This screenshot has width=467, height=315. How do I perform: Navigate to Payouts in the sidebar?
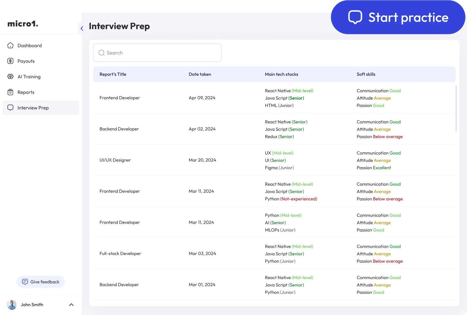tap(26, 61)
